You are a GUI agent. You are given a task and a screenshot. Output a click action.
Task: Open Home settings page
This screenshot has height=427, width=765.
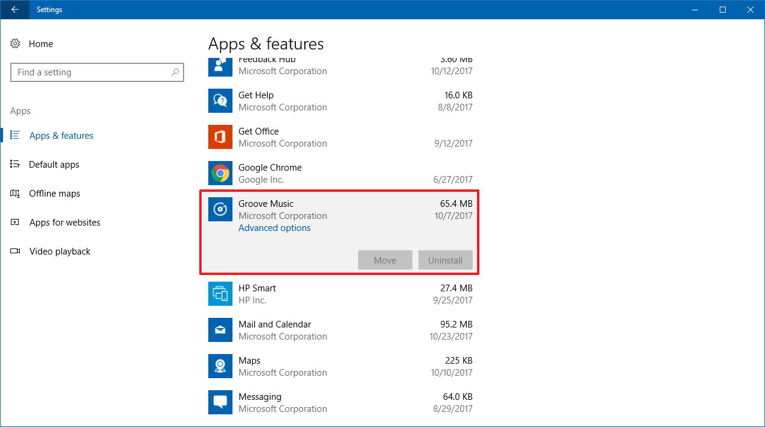click(40, 44)
